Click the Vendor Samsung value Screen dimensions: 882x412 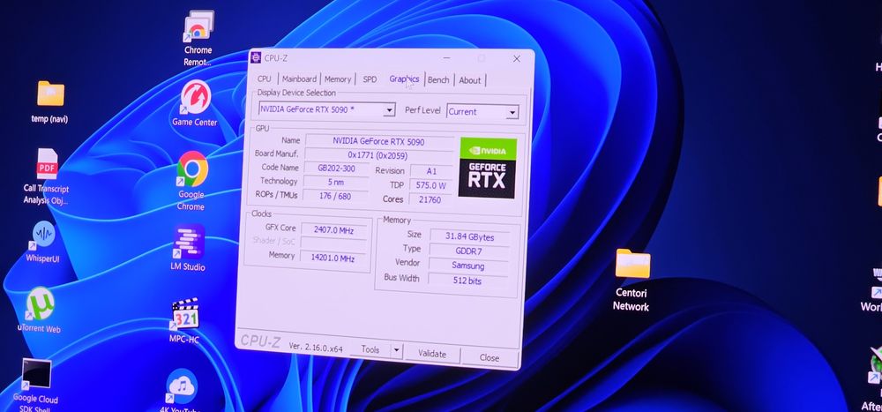coord(468,265)
